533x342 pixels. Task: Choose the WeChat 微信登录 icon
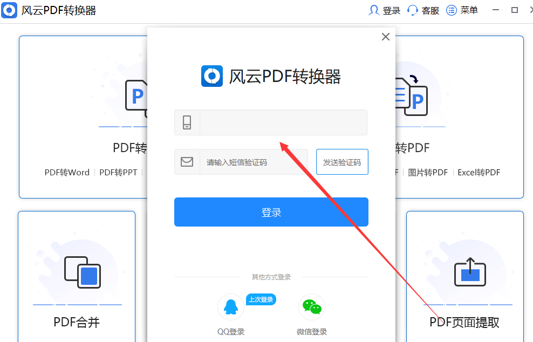tap(312, 307)
